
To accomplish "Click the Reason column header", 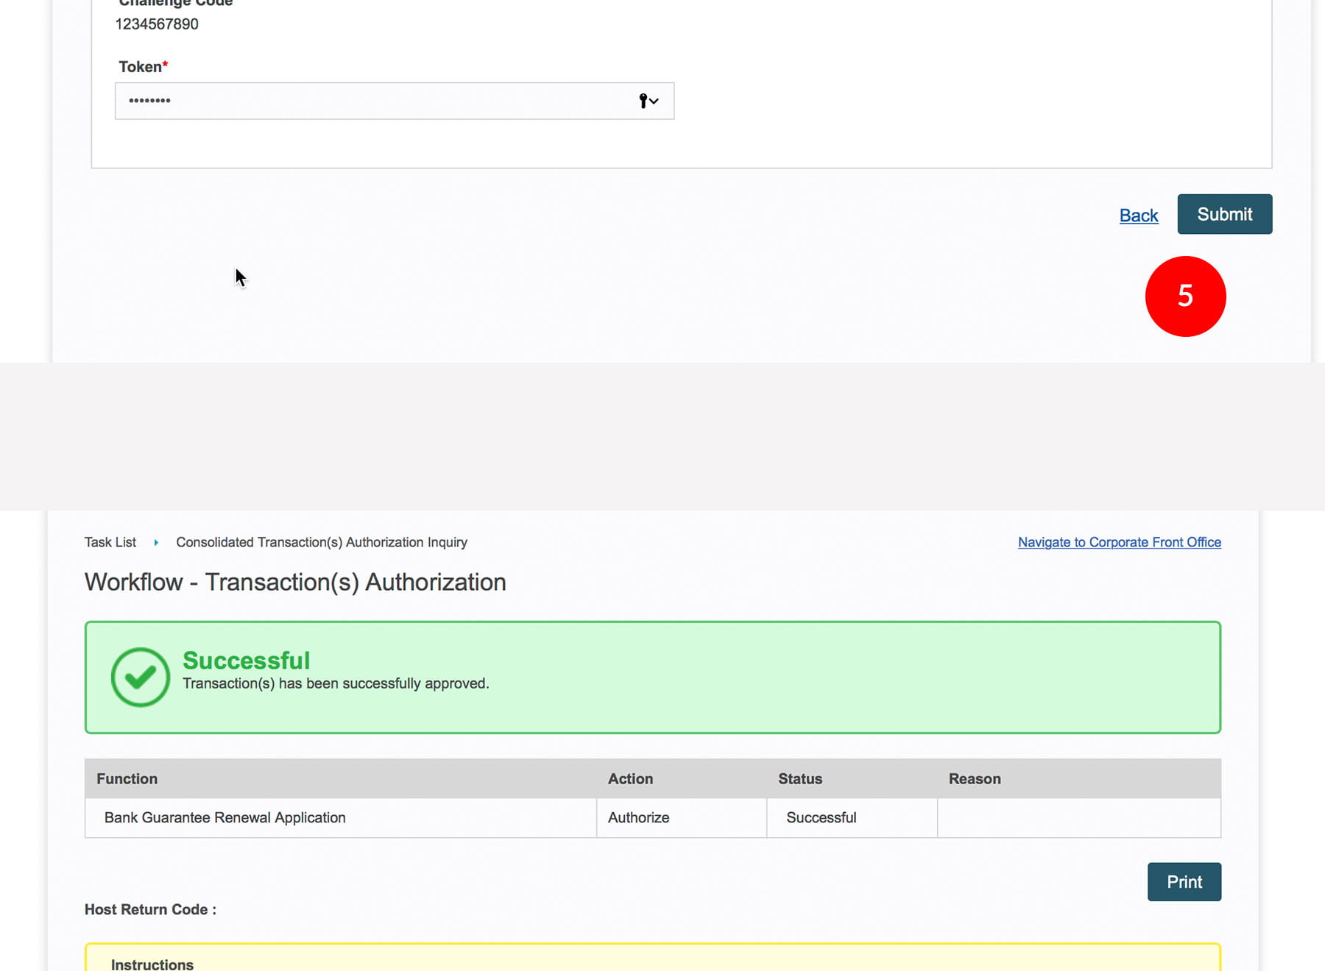I will 974,778.
